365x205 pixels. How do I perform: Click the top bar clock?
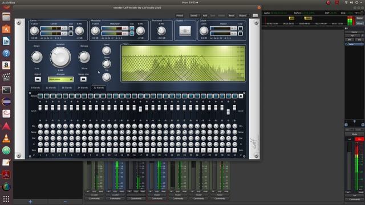click(190, 2)
